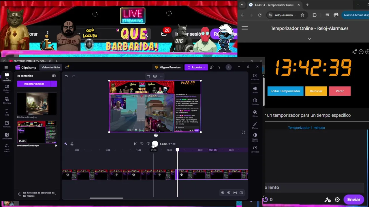Click the Reiniciar timer button

[316, 91]
